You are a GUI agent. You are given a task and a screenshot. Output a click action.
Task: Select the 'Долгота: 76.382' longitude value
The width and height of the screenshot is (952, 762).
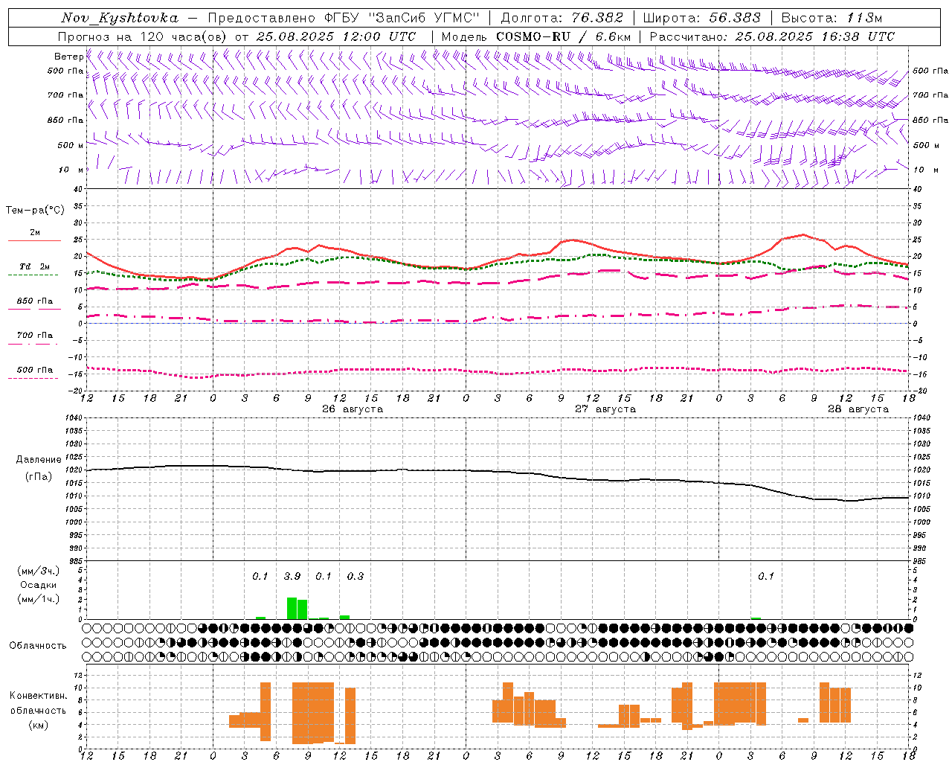coord(562,18)
